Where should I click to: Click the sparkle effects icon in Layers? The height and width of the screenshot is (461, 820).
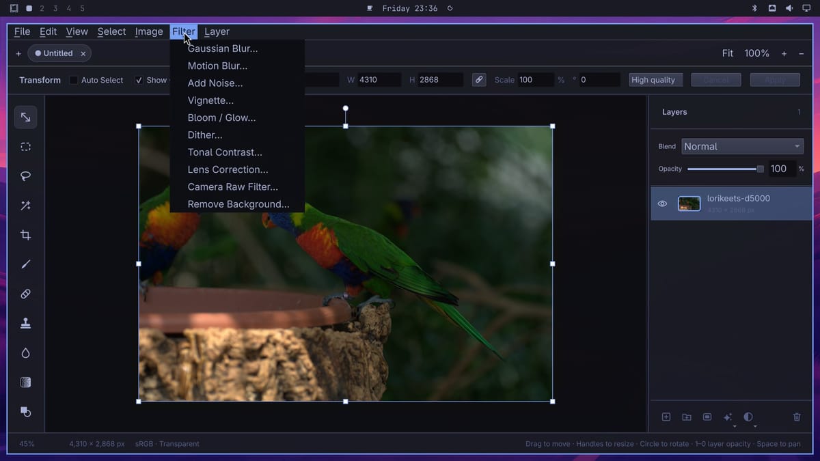[728, 417]
